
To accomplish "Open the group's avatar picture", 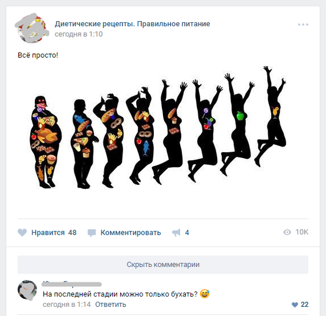I will click(x=32, y=29).
